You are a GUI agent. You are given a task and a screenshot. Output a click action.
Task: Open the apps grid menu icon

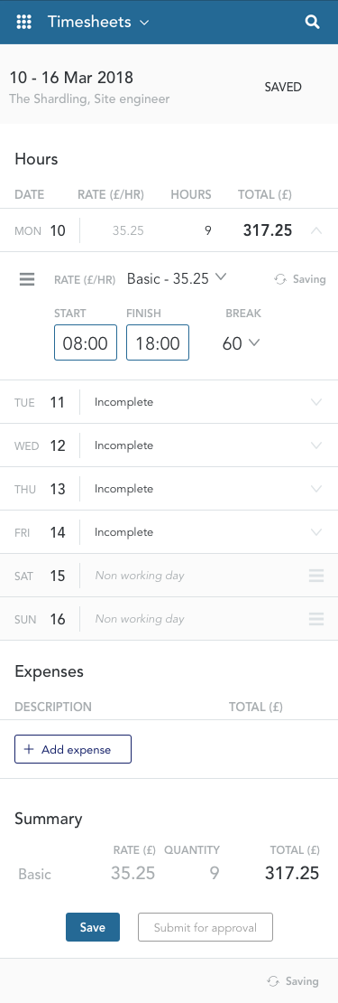(23, 23)
